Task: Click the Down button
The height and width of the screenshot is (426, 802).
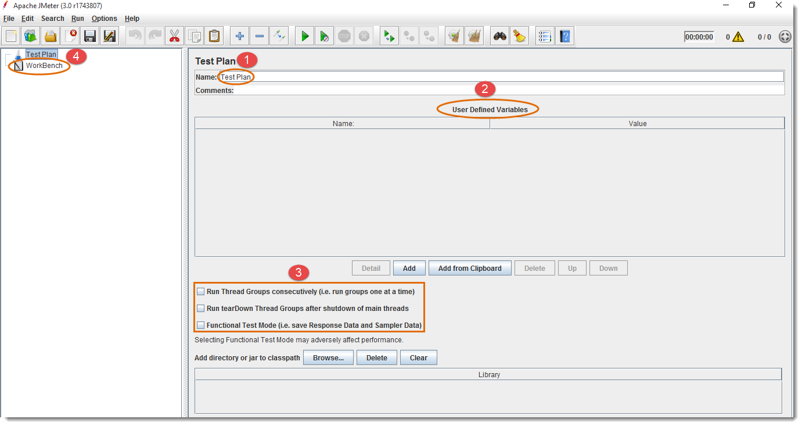Action: [x=609, y=268]
